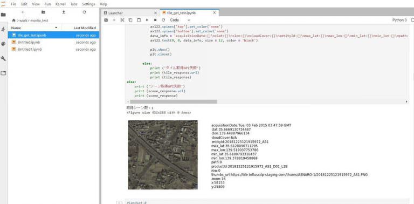The height and width of the screenshot is (204, 414).
Task: Switch to the Launcher tab
Action: click(x=130, y=13)
